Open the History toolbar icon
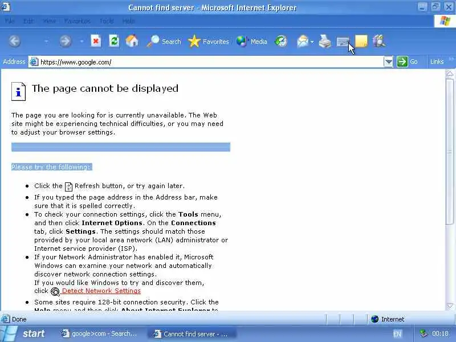This screenshot has height=342, width=456. click(x=281, y=41)
